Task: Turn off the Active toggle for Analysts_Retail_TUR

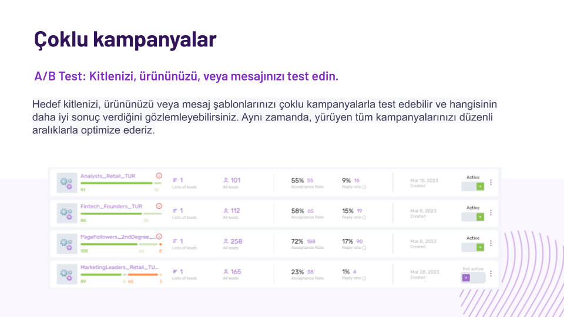Action: tap(473, 186)
